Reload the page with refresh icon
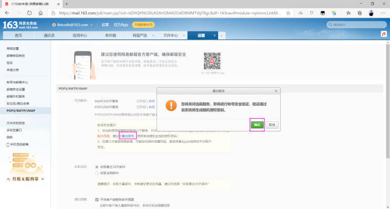Image resolution: width=390 pixels, height=209 pixels. [x=29, y=13]
